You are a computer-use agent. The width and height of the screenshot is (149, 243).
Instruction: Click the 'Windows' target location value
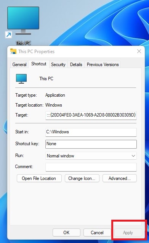[54, 105]
